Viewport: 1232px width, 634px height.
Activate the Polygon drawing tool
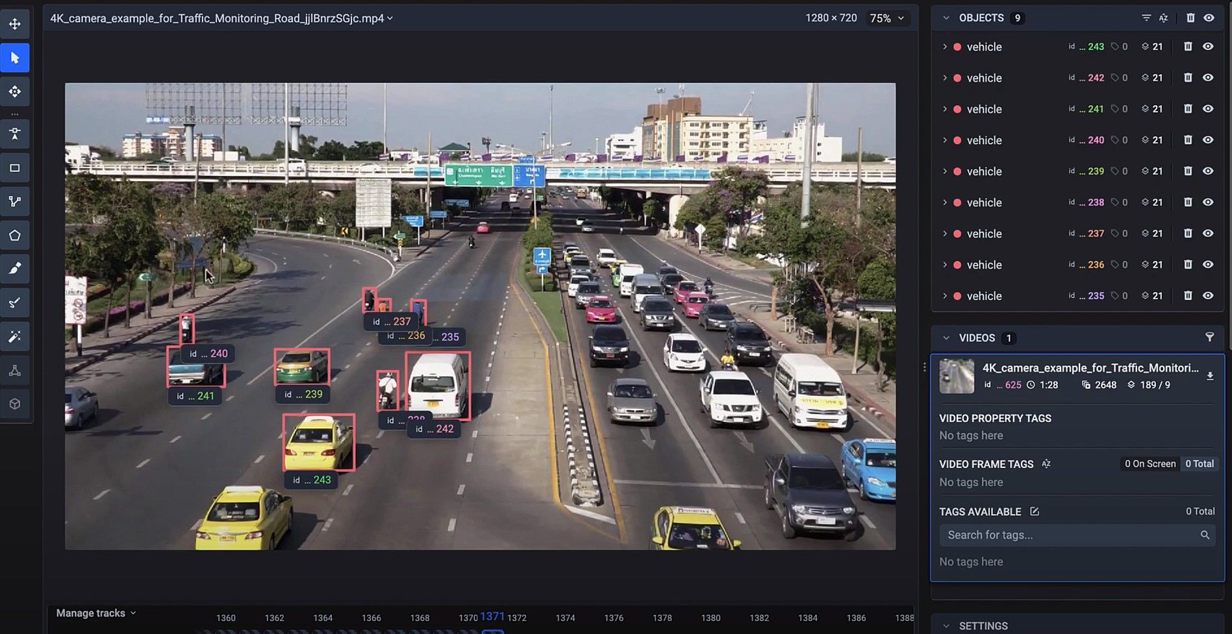[15, 235]
